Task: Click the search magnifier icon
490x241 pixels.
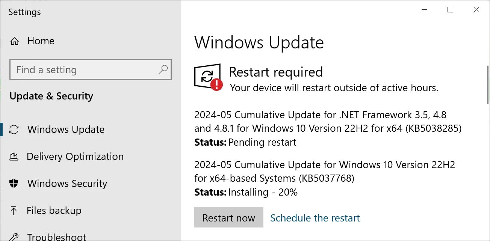Action: [163, 69]
